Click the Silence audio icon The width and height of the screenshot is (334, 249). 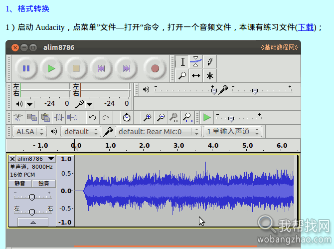pyautogui.click(x=72, y=117)
